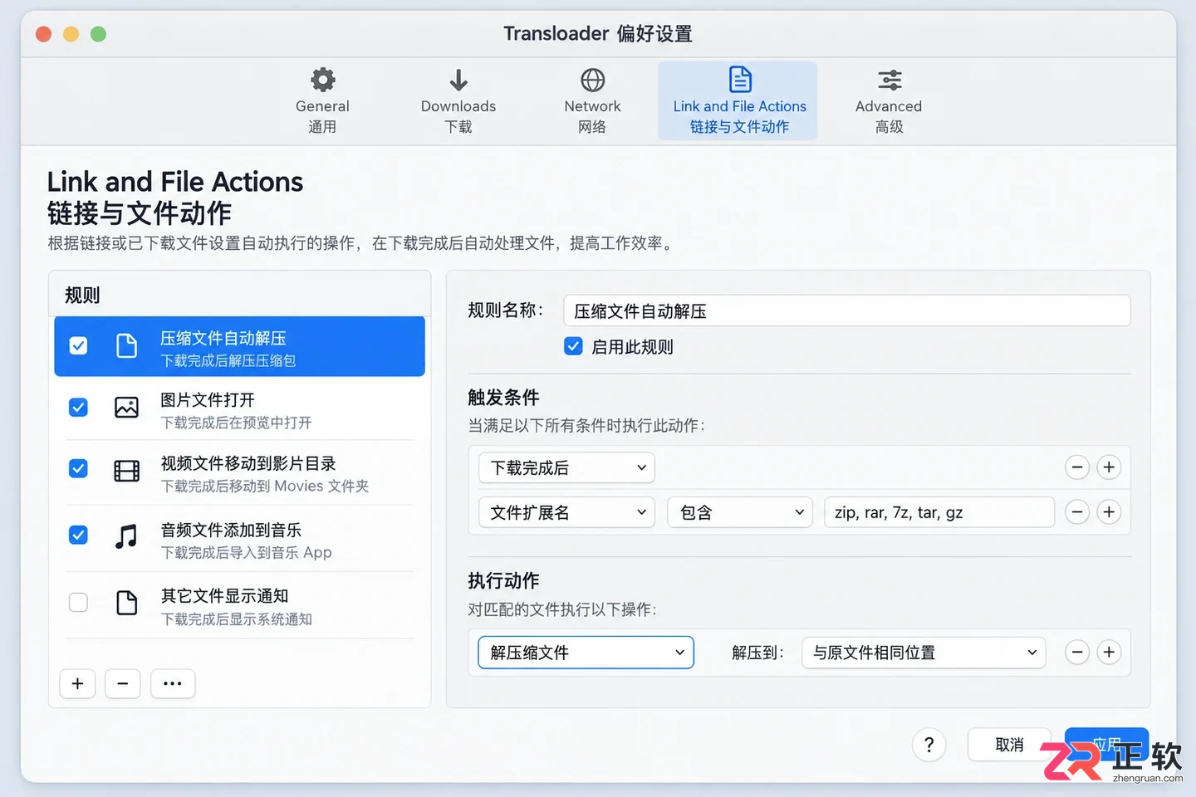Select the 其它文件显示通知 rule title
1196x797 pixels.
click(x=224, y=596)
